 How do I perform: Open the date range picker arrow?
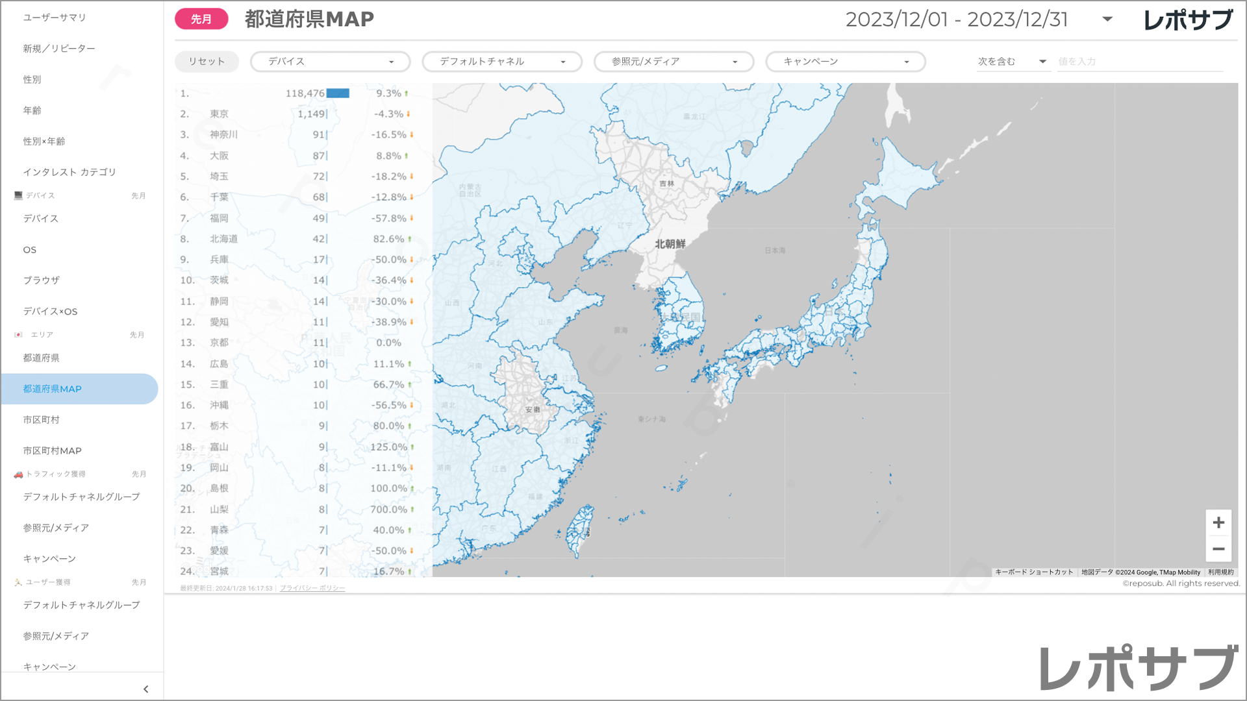coord(1107,19)
